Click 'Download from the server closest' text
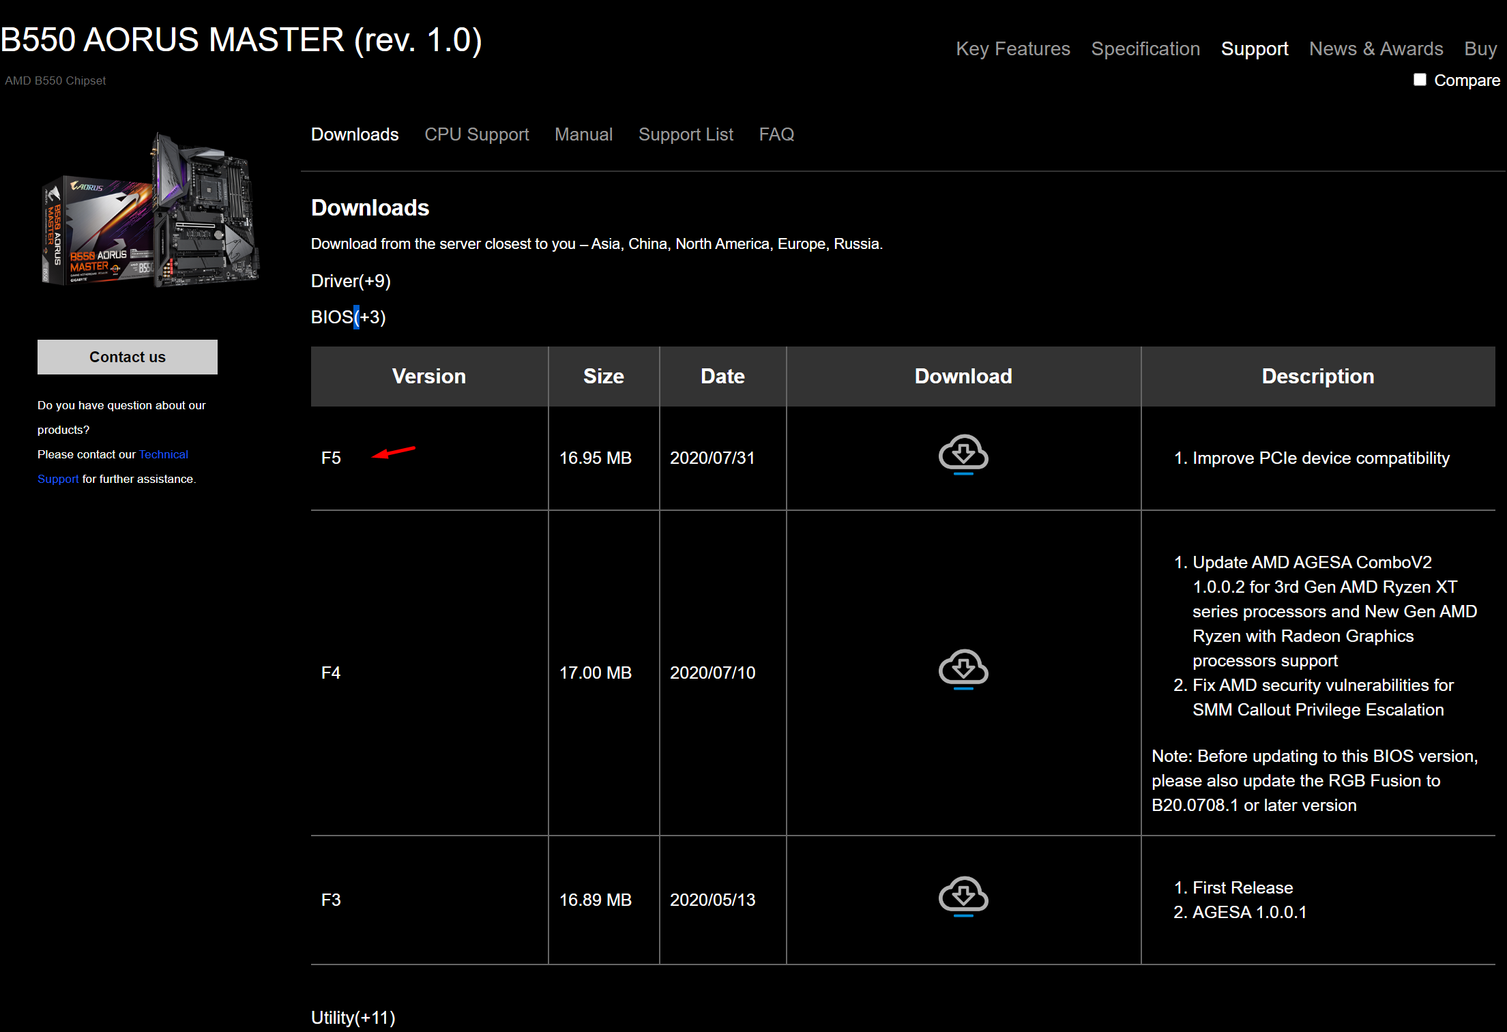Viewport: 1507px width, 1032px height. (597, 244)
